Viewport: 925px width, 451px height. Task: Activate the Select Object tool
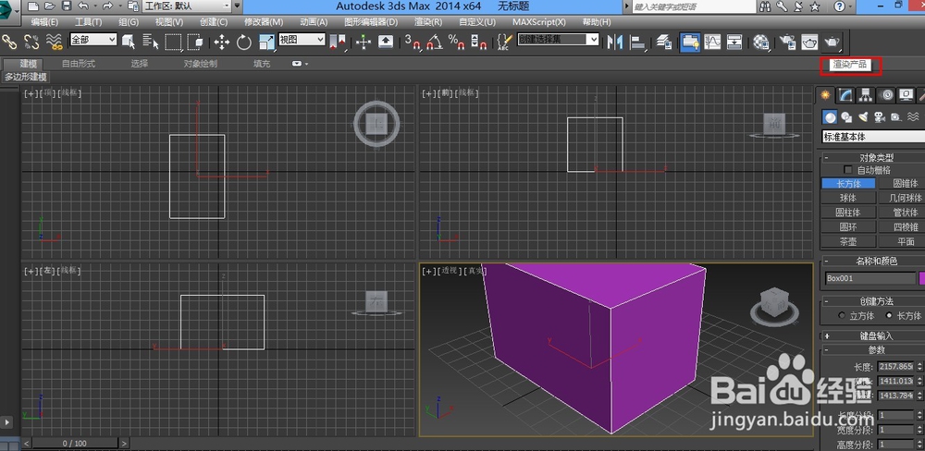pos(129,42)
